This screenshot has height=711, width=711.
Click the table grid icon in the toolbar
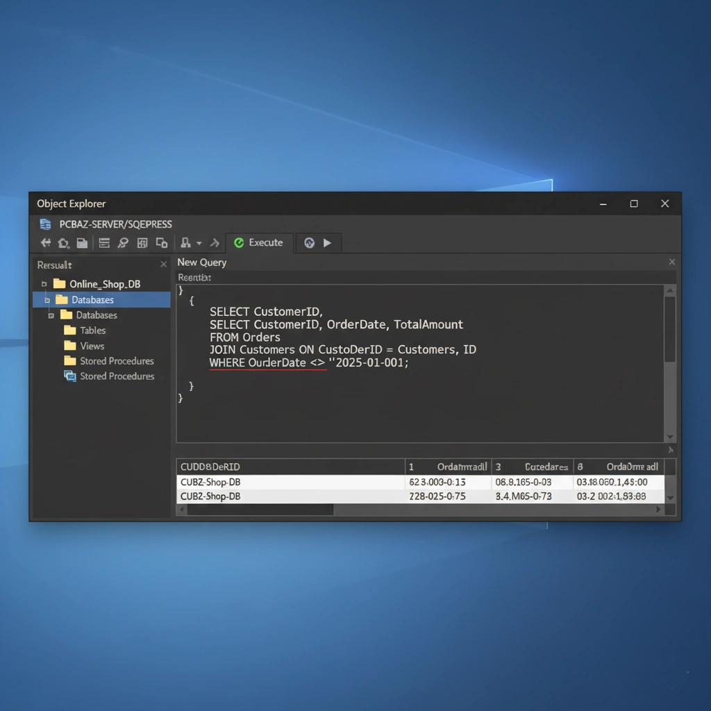142,242
